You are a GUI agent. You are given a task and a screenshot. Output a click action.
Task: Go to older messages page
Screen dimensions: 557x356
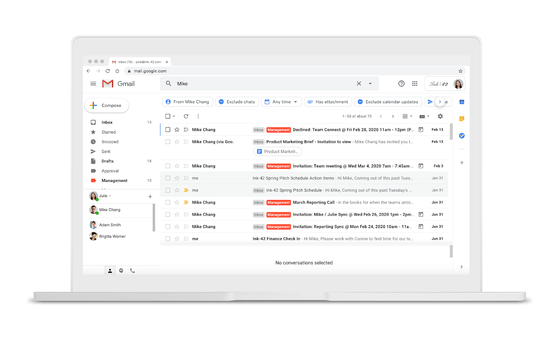pos(393,116)
